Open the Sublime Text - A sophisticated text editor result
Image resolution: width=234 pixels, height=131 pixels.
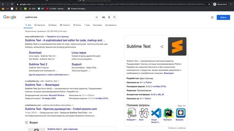pos(65,40)
